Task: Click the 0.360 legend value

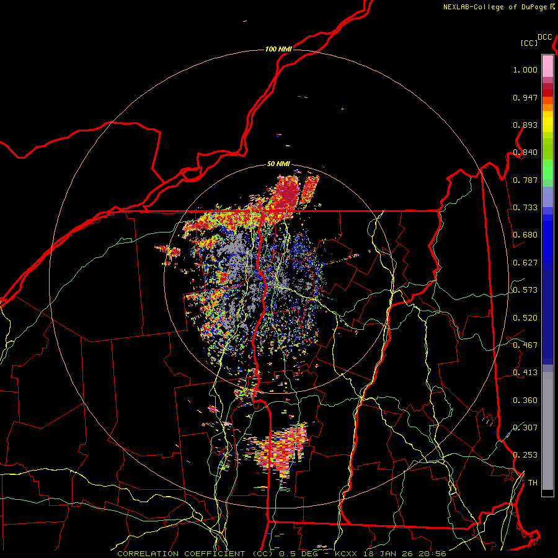Action: (525, 401)
